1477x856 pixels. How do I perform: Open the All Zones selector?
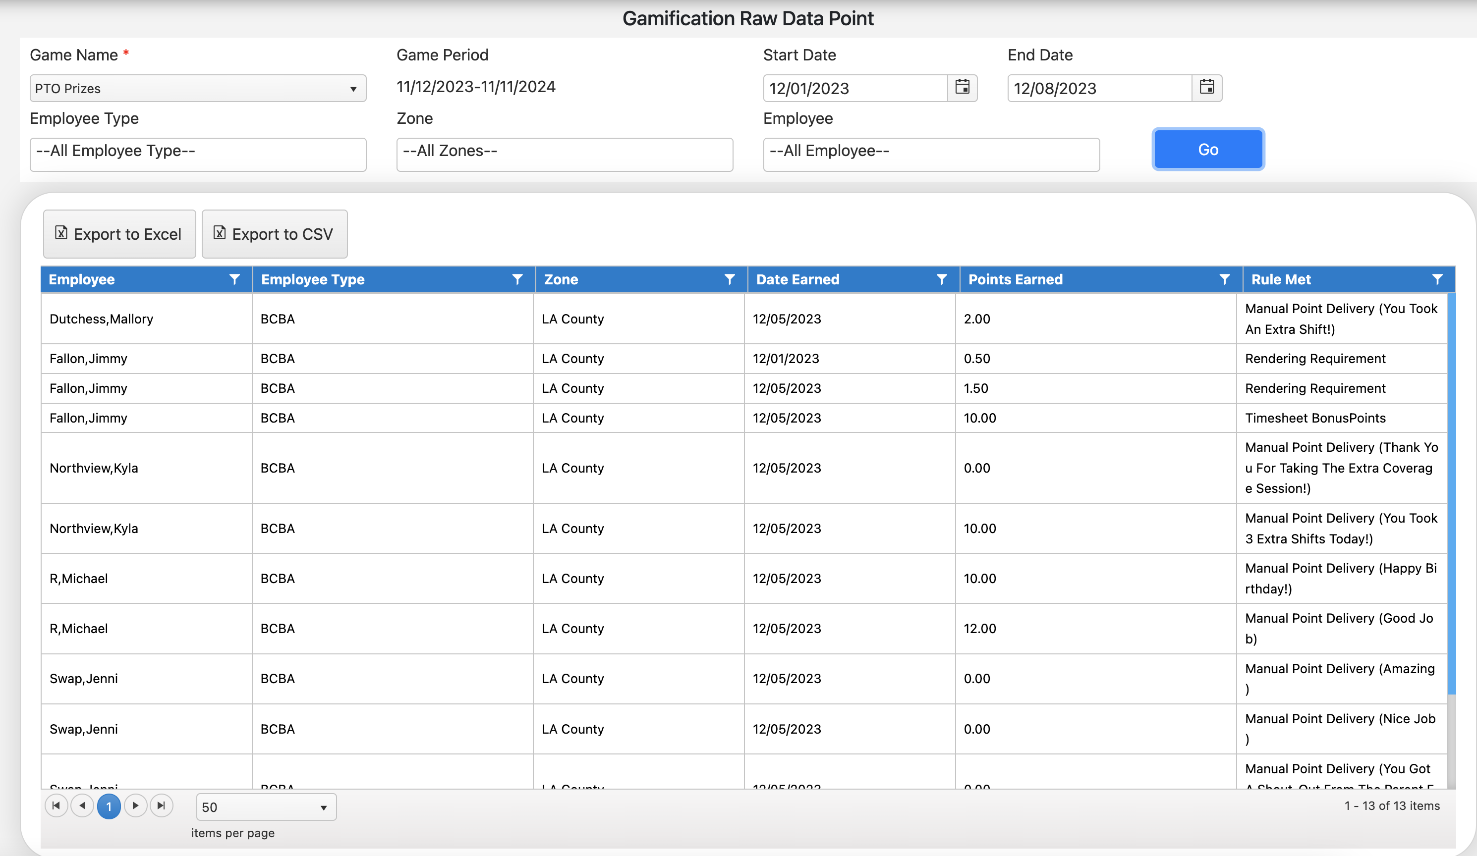564,154
